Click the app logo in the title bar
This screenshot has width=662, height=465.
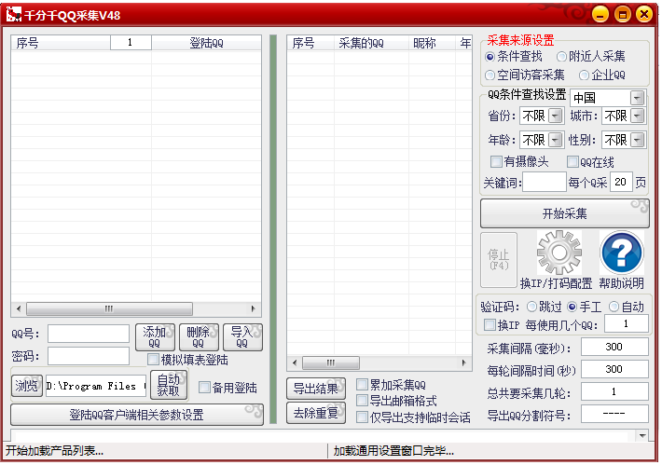[13, 15]
